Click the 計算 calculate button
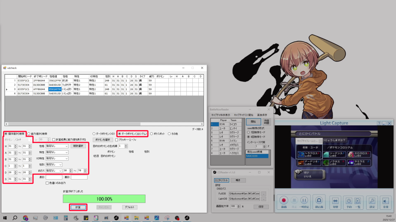 78,207
